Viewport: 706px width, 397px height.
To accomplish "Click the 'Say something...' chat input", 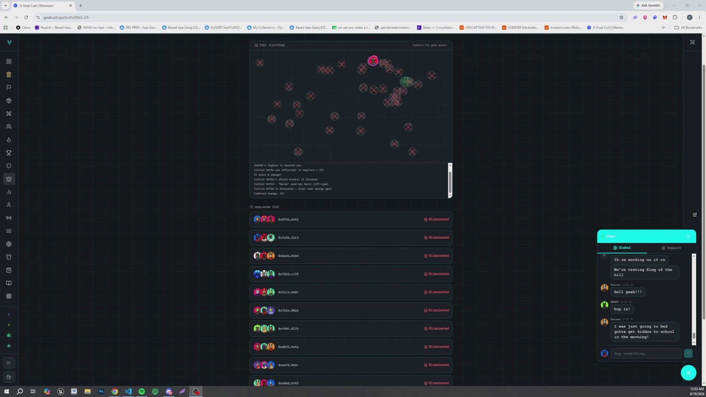I will tap(646, 354).
